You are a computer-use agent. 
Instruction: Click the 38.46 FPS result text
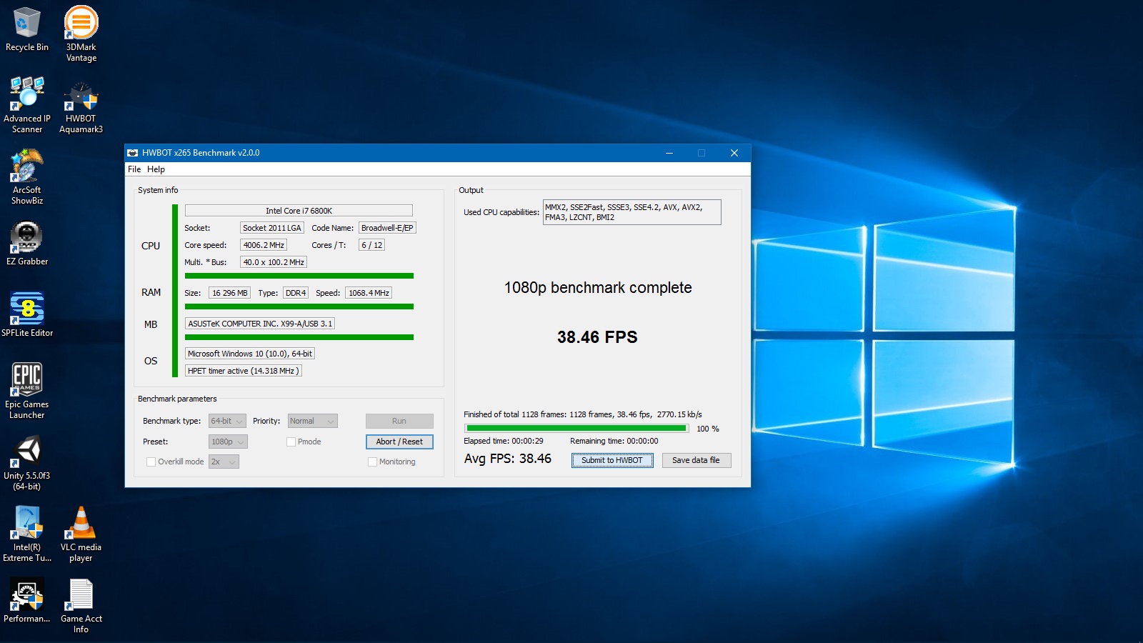[x=597, y=337]
